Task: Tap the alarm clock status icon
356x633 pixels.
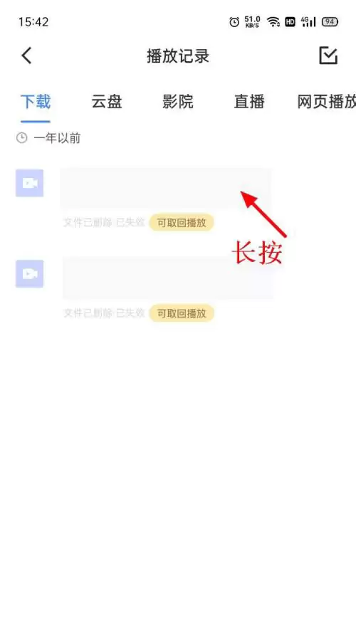Action: click(234, 22)
